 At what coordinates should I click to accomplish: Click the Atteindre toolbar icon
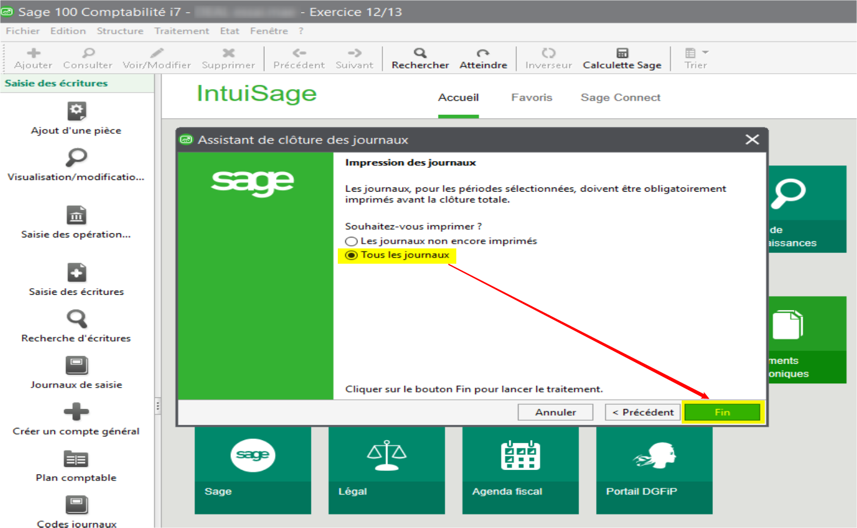483,53
